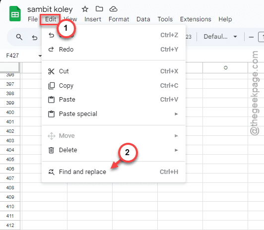This screenshot has height=230, width=264.
Task: Expand the Paste special submenu
Action: click(114, 114)
